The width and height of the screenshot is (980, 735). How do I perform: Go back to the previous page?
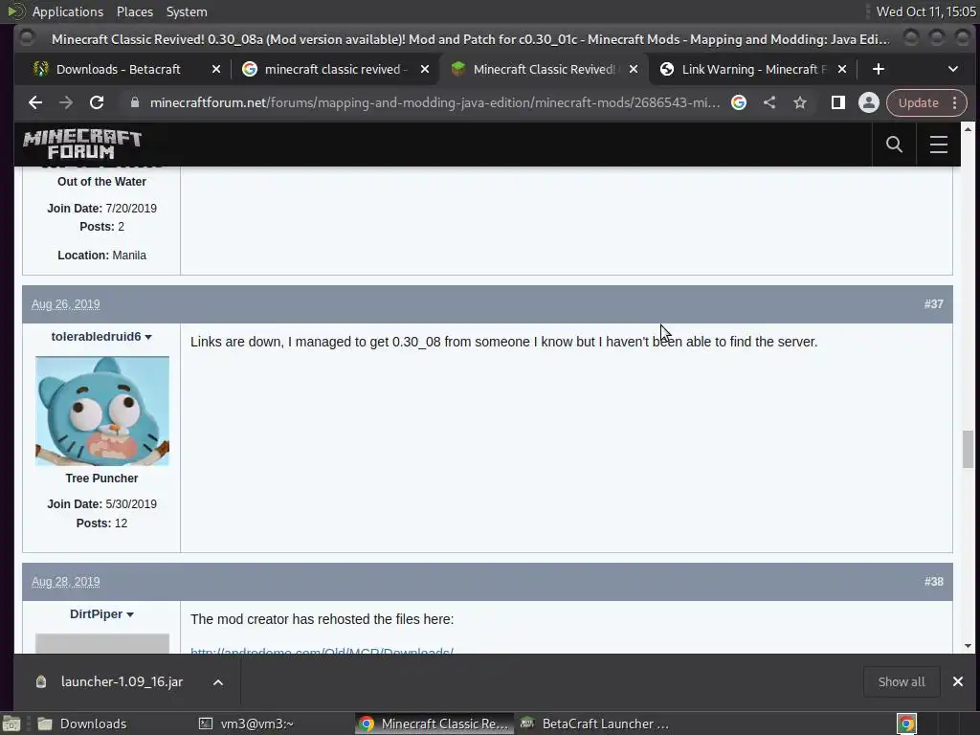[35, 102]
